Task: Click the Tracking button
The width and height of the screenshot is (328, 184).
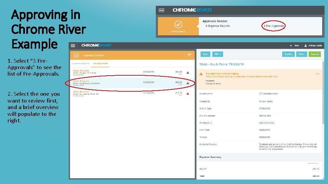Action: tap(288, 54)
